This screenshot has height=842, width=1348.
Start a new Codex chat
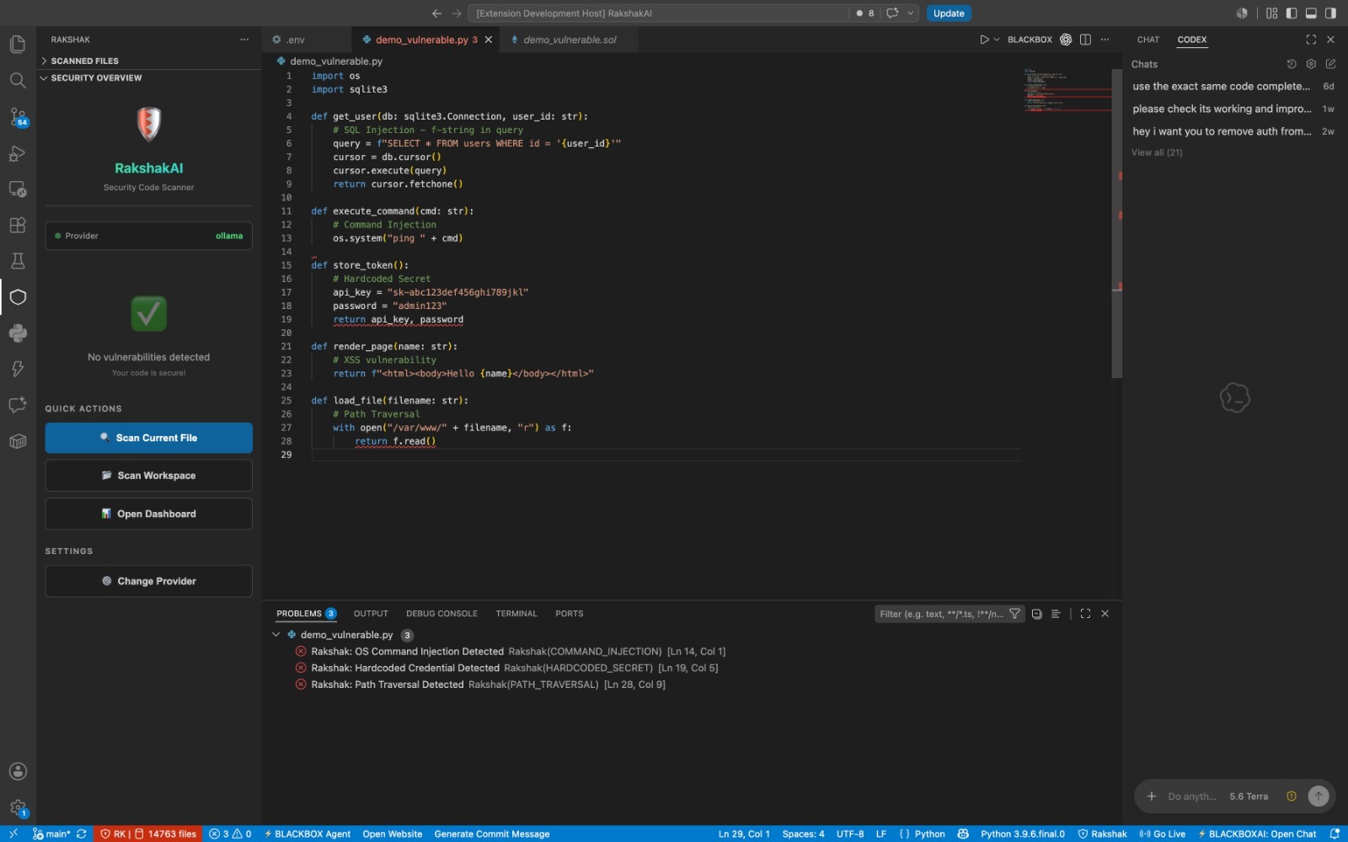click(x=1330, y=64)
